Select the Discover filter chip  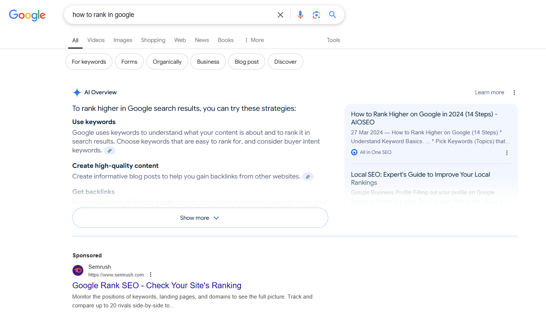coord(286,62)
